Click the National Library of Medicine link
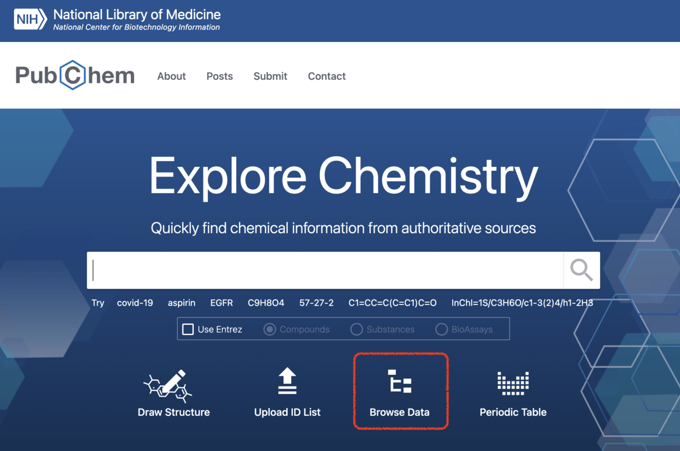This screenshot has width=680, height=451. [137, 15]
